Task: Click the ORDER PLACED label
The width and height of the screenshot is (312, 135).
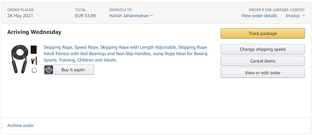Action: 21,10
